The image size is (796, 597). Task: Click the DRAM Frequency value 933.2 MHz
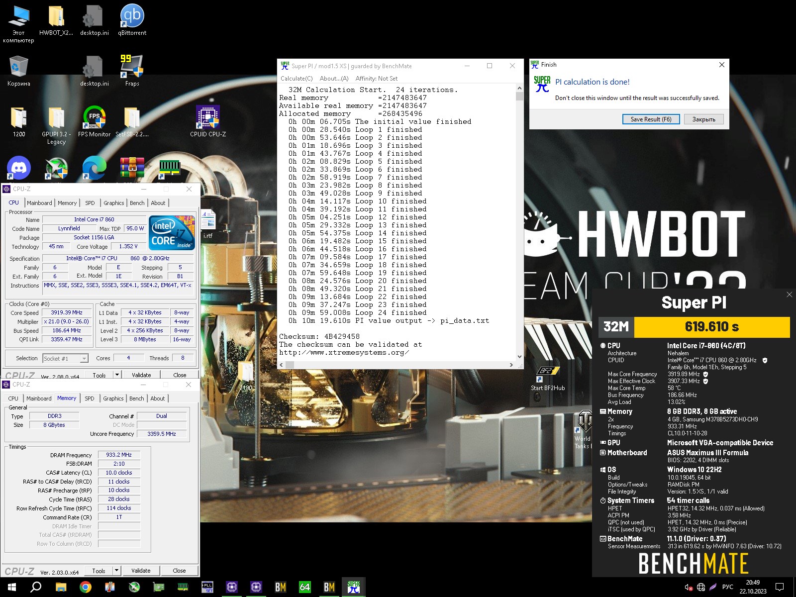click(x=119, y=455)
